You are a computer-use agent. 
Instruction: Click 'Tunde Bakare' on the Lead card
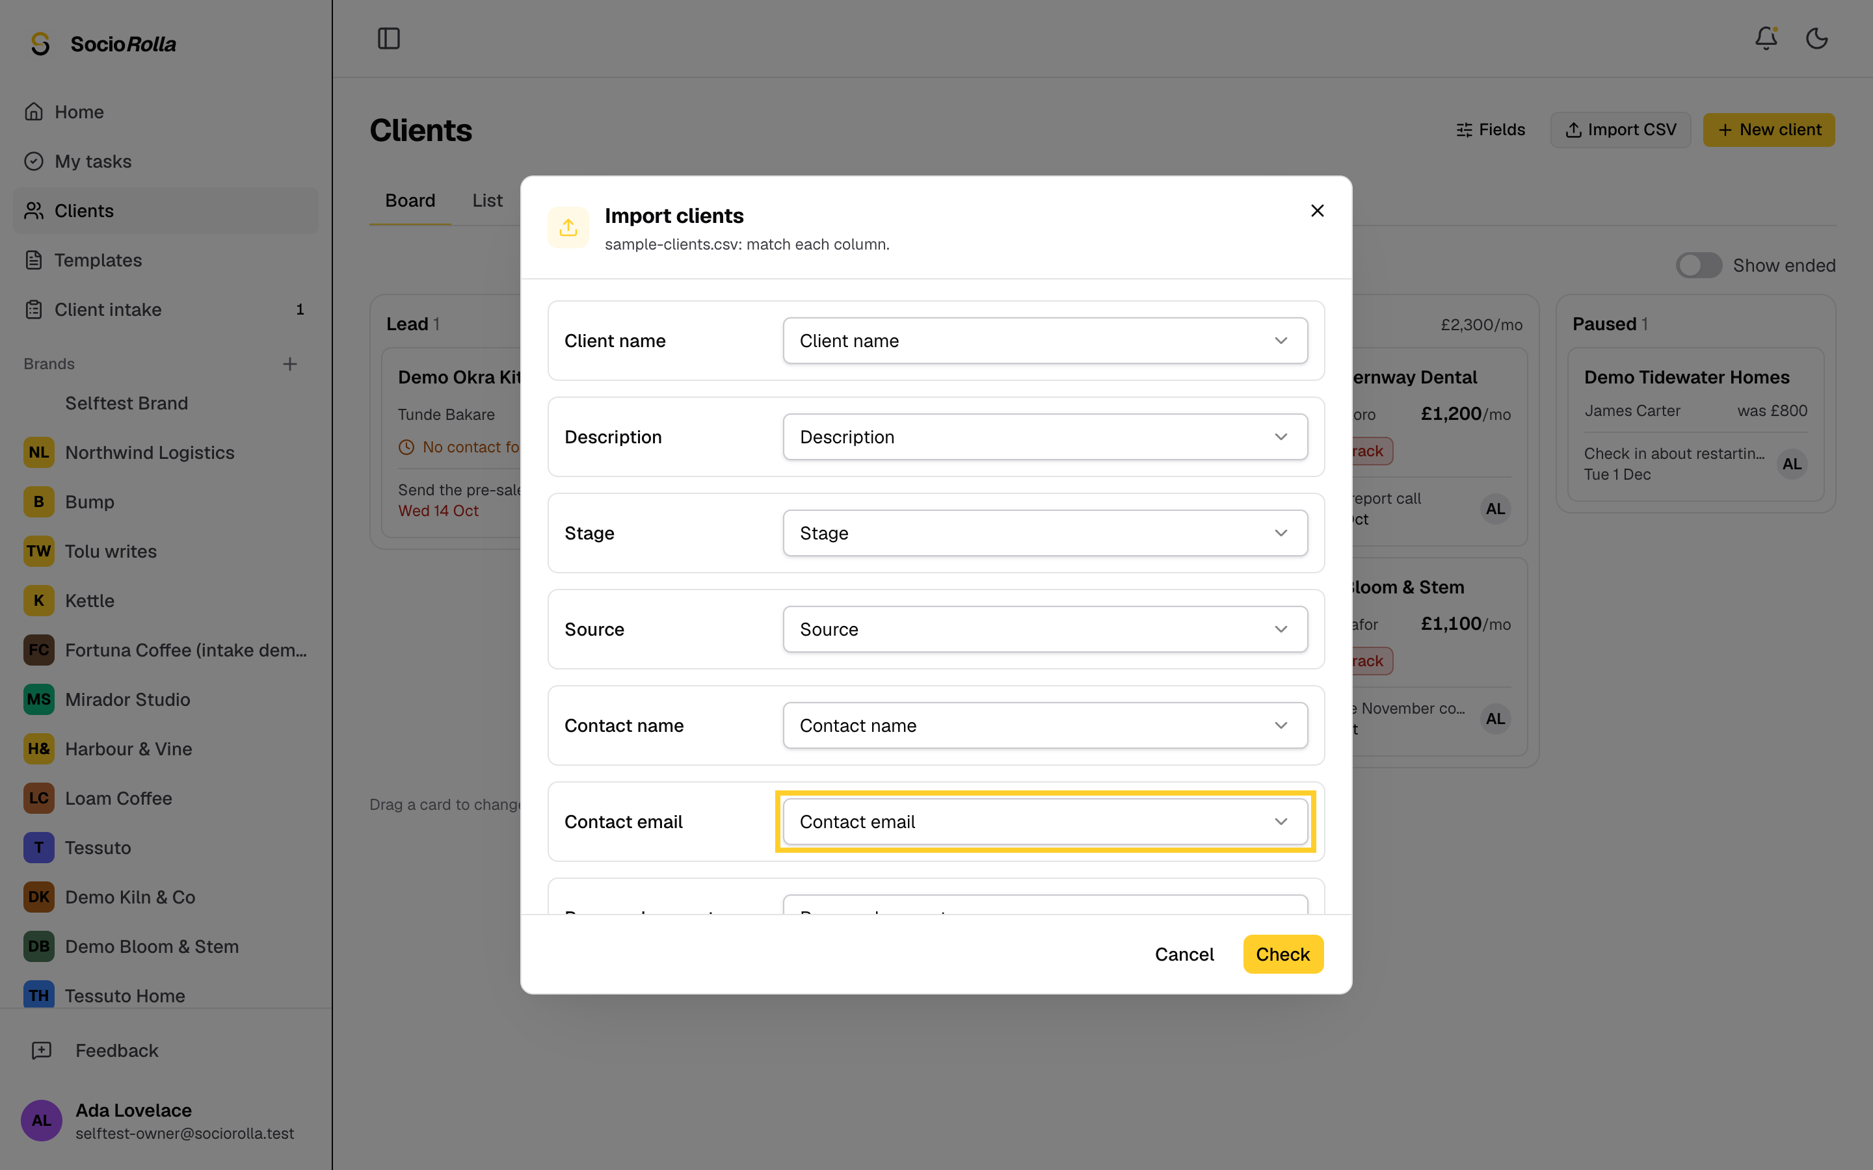[447, 415]
